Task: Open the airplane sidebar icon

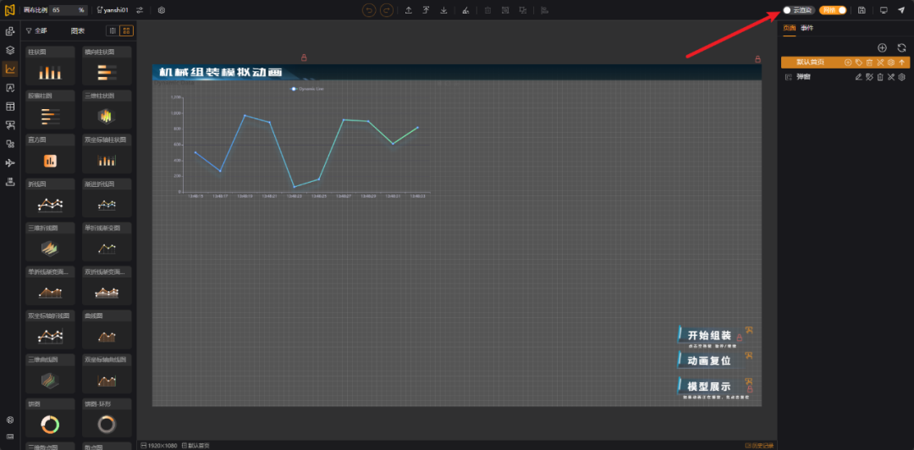Action: pyautogui.click(x=10, y=162)
